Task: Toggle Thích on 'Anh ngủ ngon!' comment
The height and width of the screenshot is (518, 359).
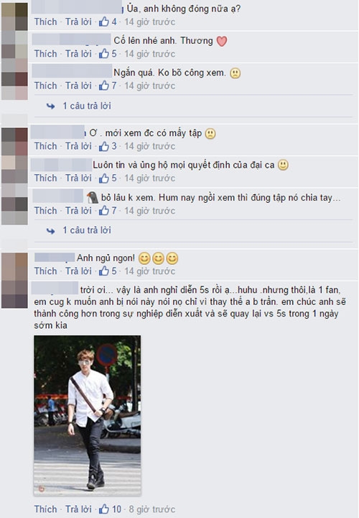Action: pos(45,271)
